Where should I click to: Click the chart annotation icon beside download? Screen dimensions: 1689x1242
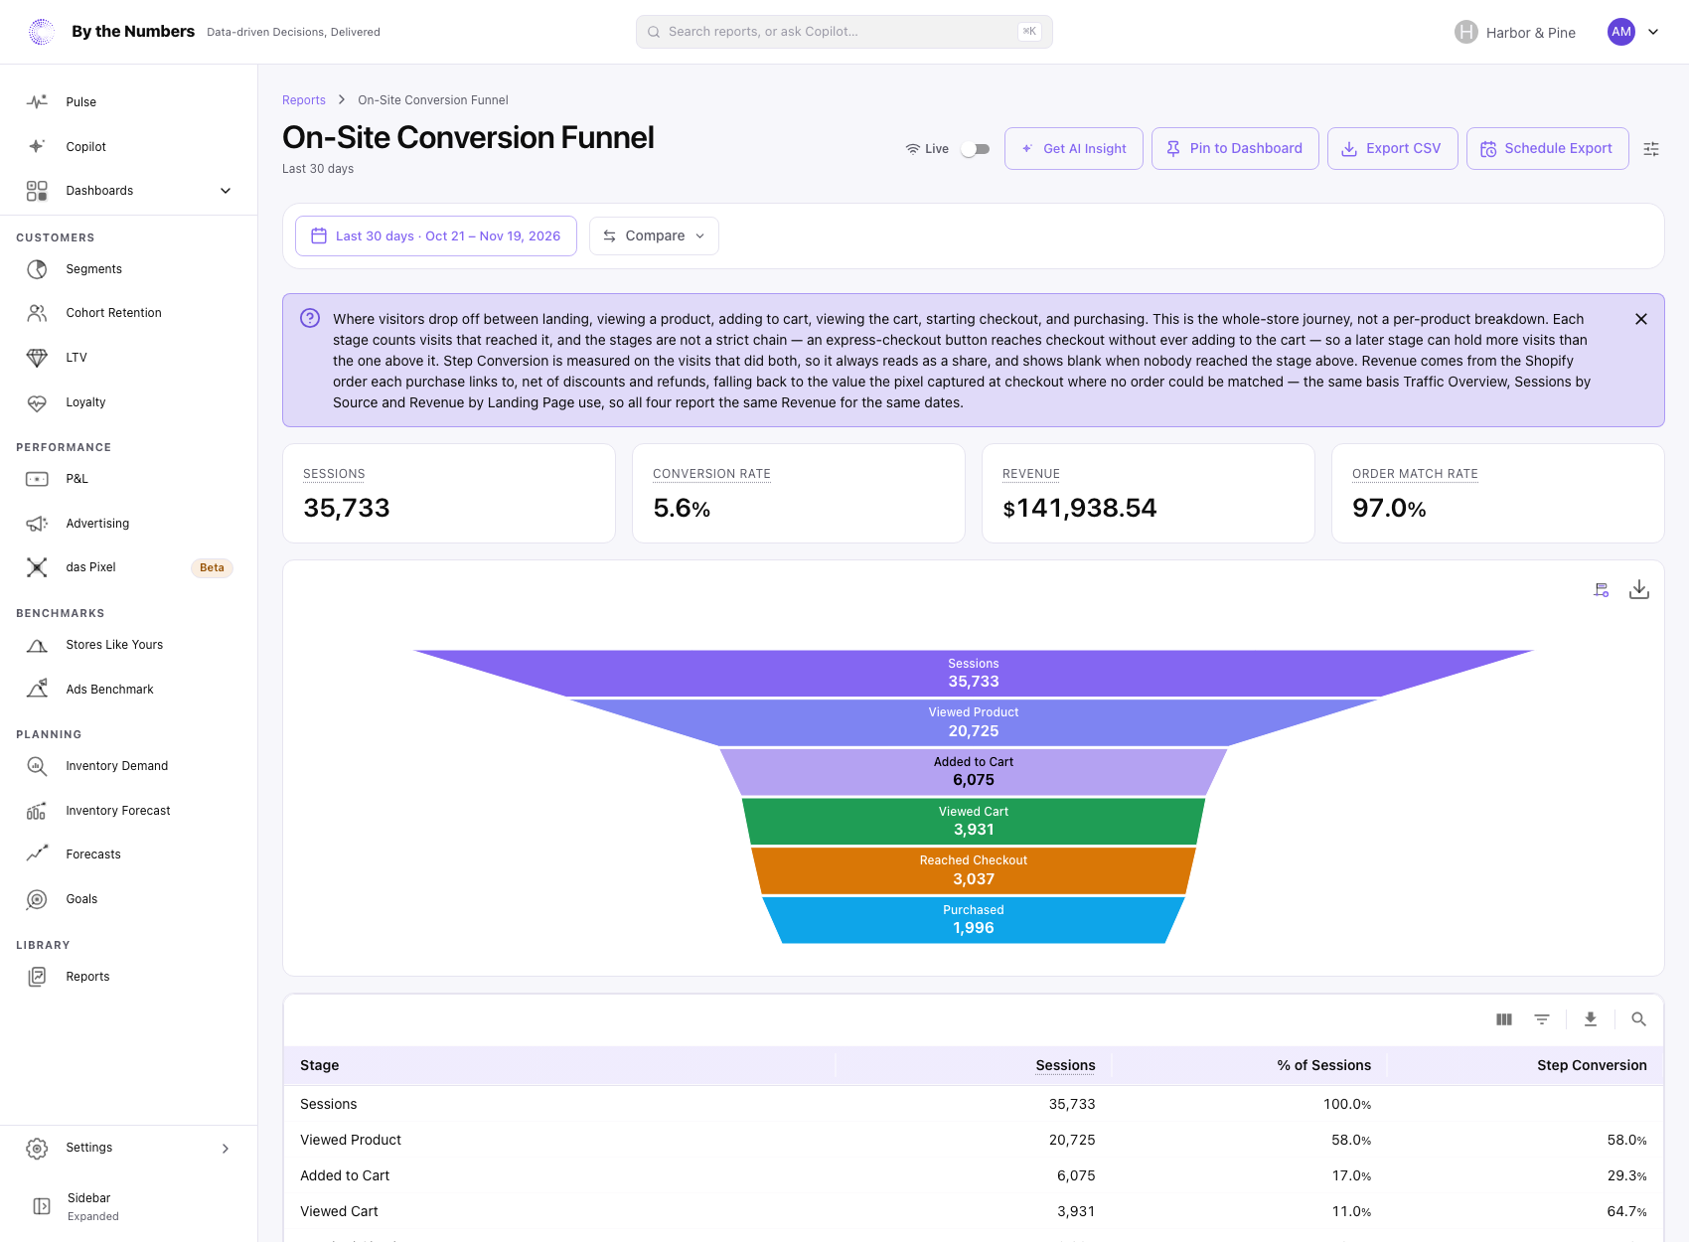[x=1602, y=590]
